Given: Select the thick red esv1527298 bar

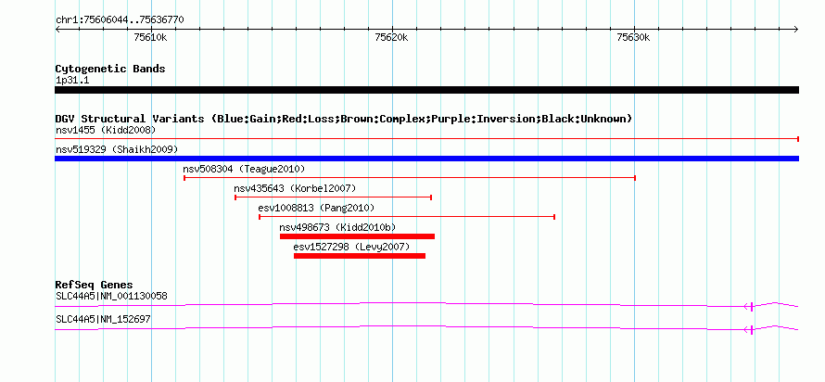Looking at the screenshot, I should click(360, 256).
